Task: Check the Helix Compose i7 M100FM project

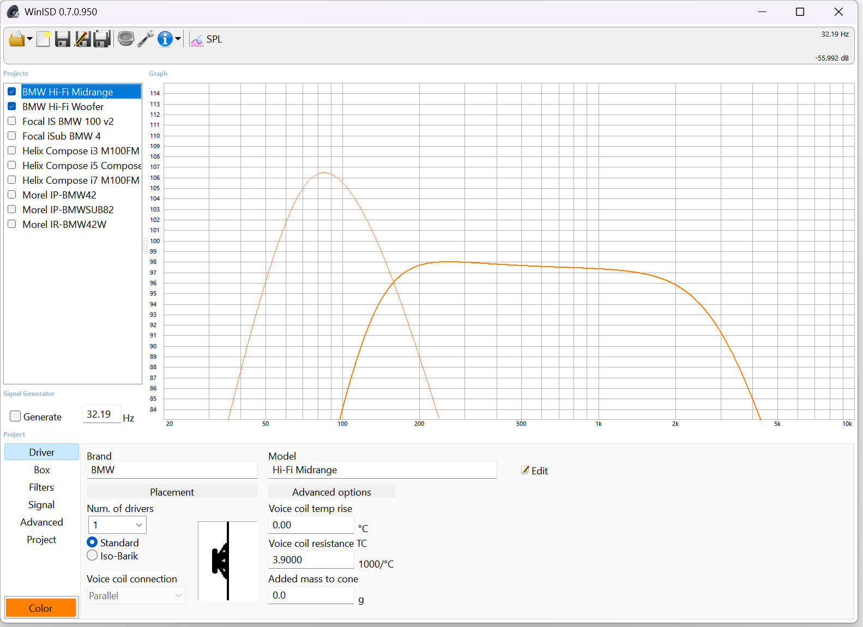Action: [x=11, y=180]
